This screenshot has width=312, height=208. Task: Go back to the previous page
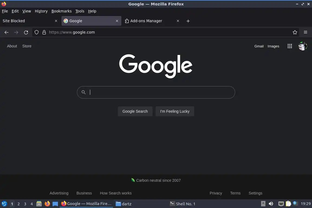(x=6, y=32)
